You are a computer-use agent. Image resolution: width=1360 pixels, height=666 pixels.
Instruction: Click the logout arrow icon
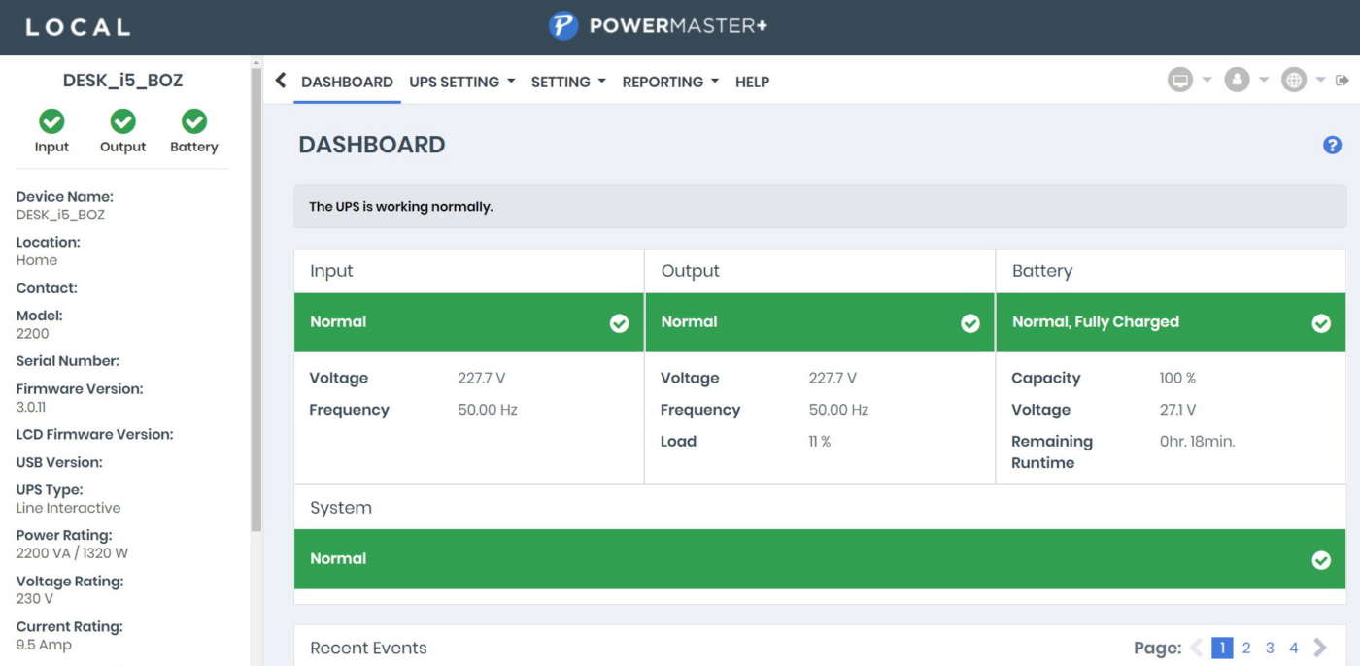[1343, 81]
